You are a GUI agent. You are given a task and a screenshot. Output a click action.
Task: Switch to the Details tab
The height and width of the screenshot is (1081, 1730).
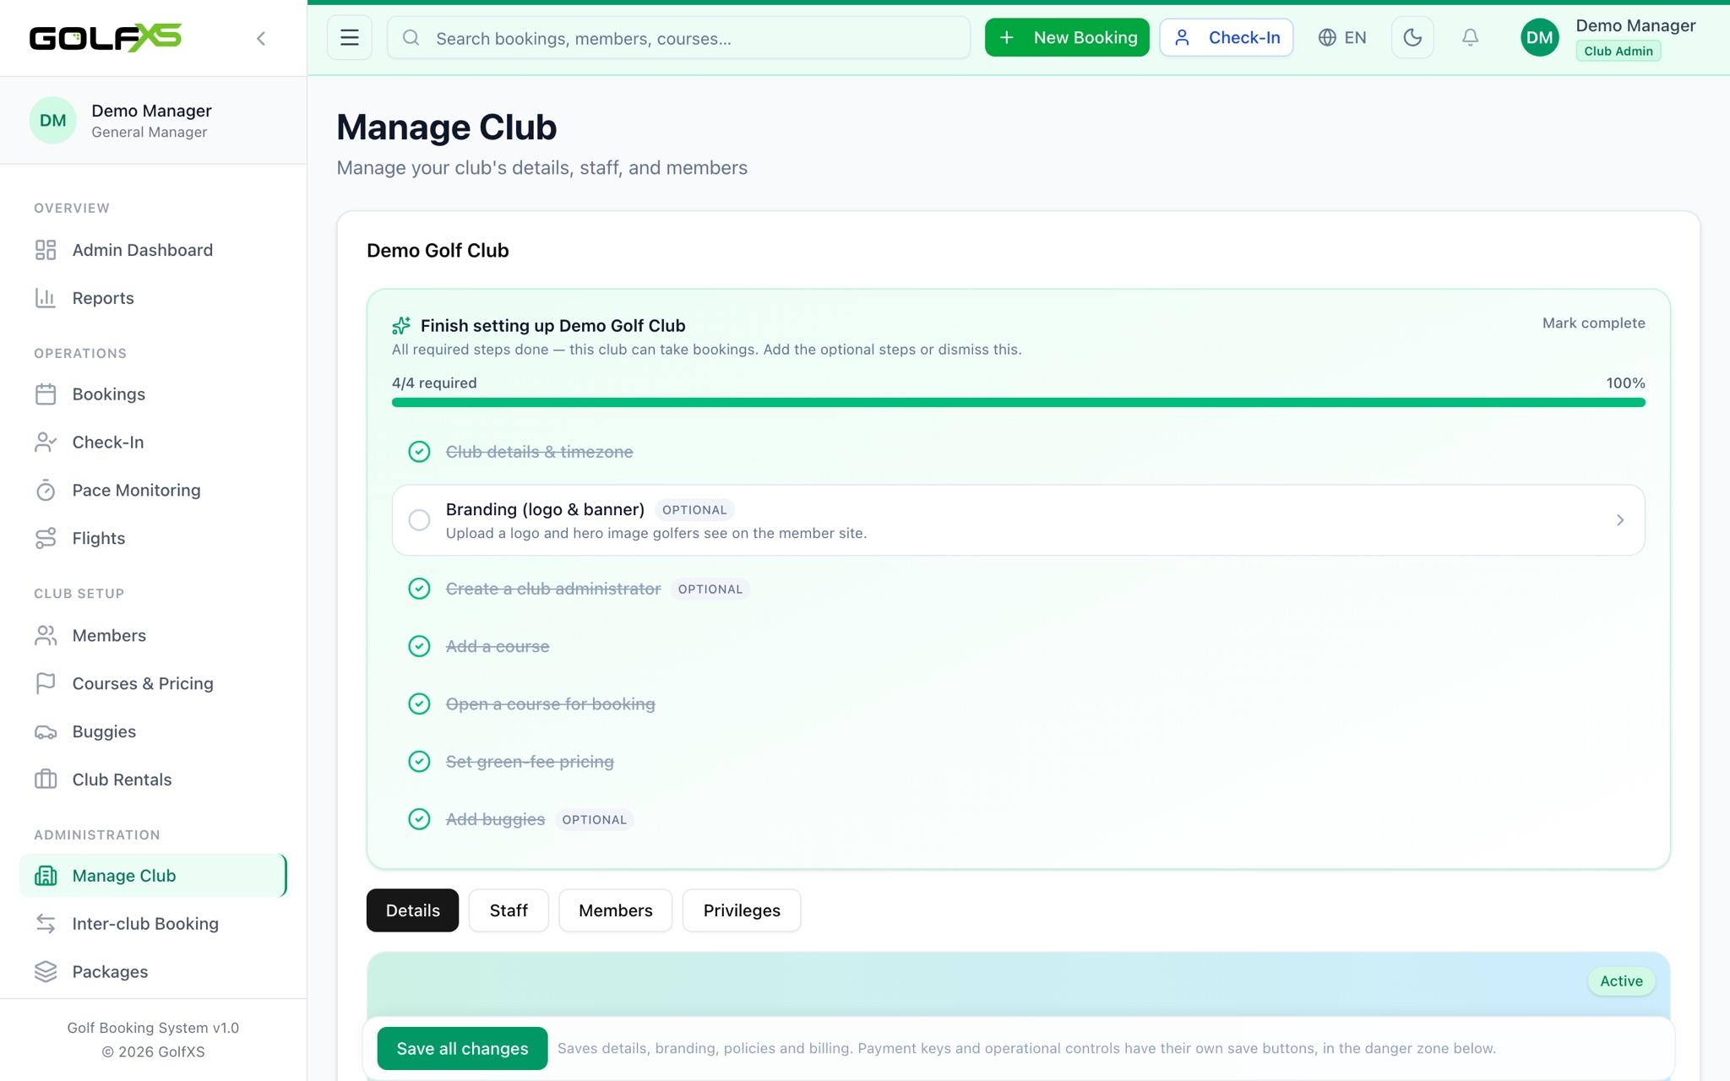point(412,910)
